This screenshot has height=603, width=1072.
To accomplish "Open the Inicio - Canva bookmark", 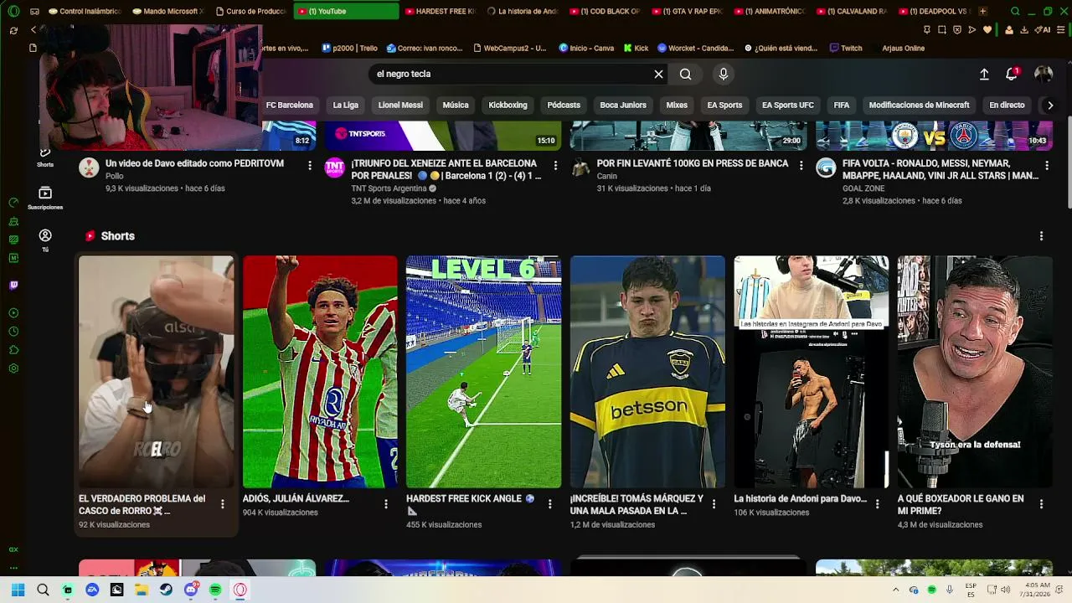I will click(x=586, y=48).
